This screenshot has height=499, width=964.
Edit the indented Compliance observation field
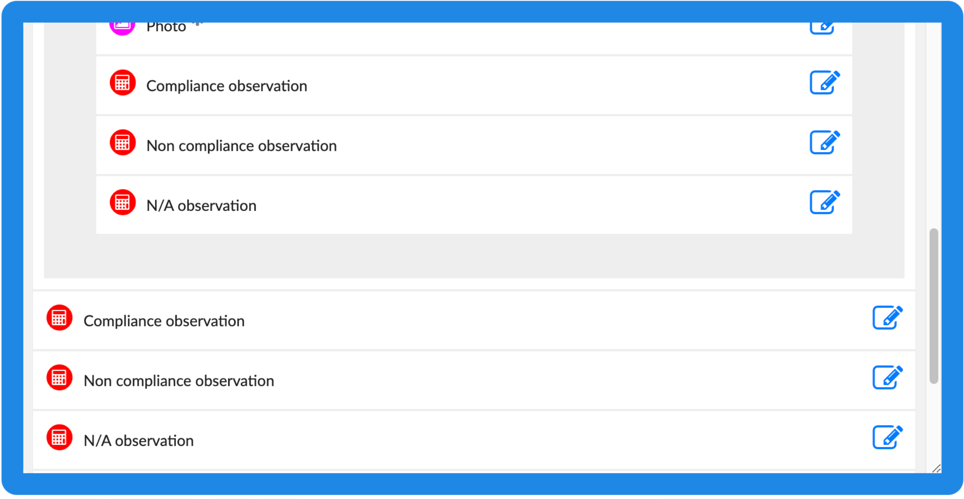(x=824, y=82)
